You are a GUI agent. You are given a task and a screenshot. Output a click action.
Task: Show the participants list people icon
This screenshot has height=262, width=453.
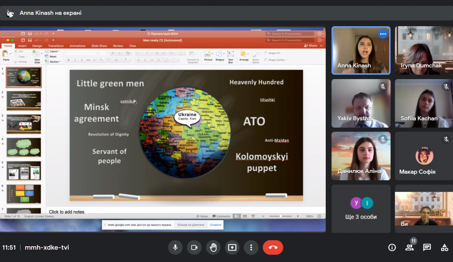pyautogui.click(x=409, y=247)
